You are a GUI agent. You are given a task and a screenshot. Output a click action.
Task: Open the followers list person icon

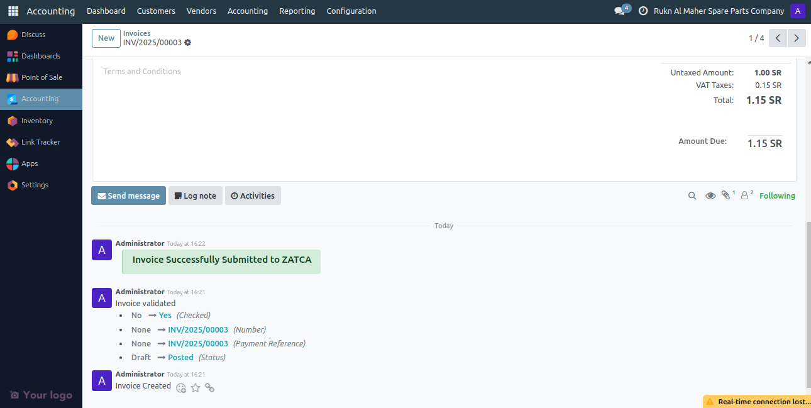[745, 196]
